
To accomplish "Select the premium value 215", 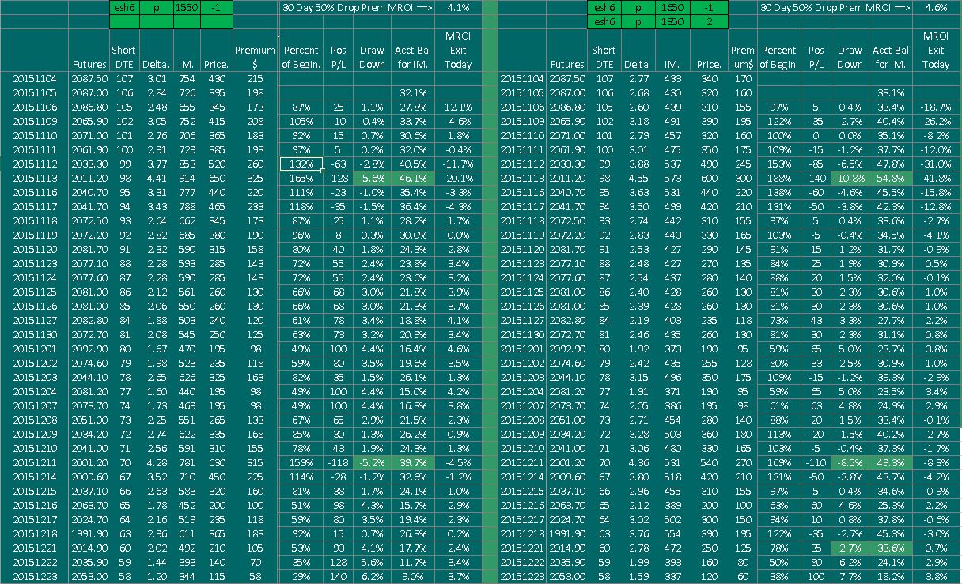I will [x=255, y=79].
